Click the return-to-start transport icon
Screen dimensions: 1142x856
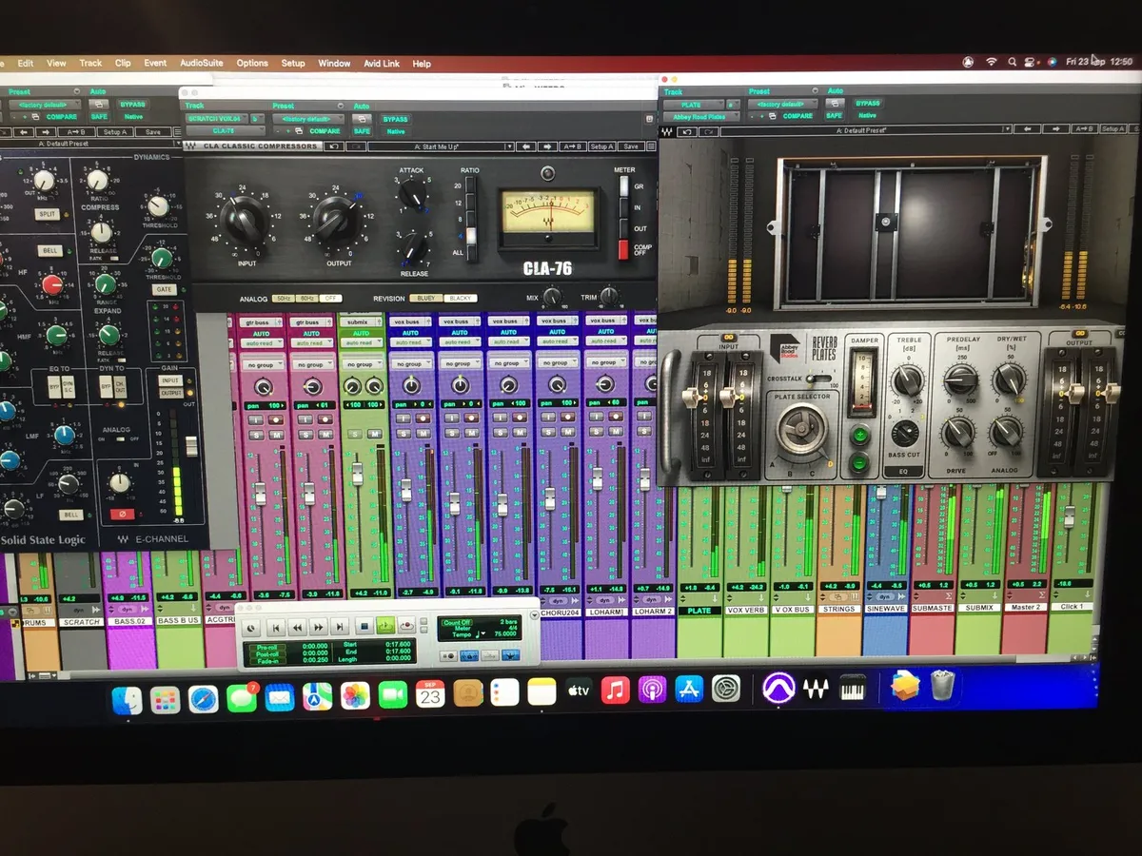[x=276, y=625]
